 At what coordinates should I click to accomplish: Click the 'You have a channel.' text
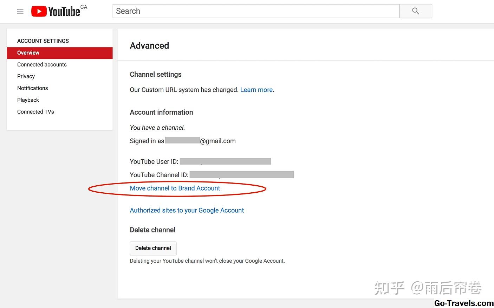(157, 128)
